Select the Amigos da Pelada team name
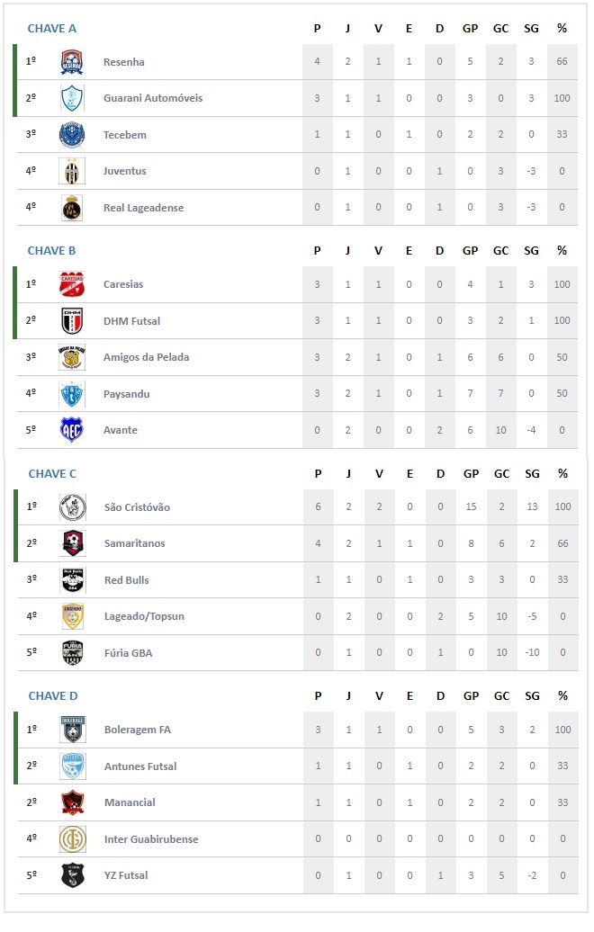 147,357
